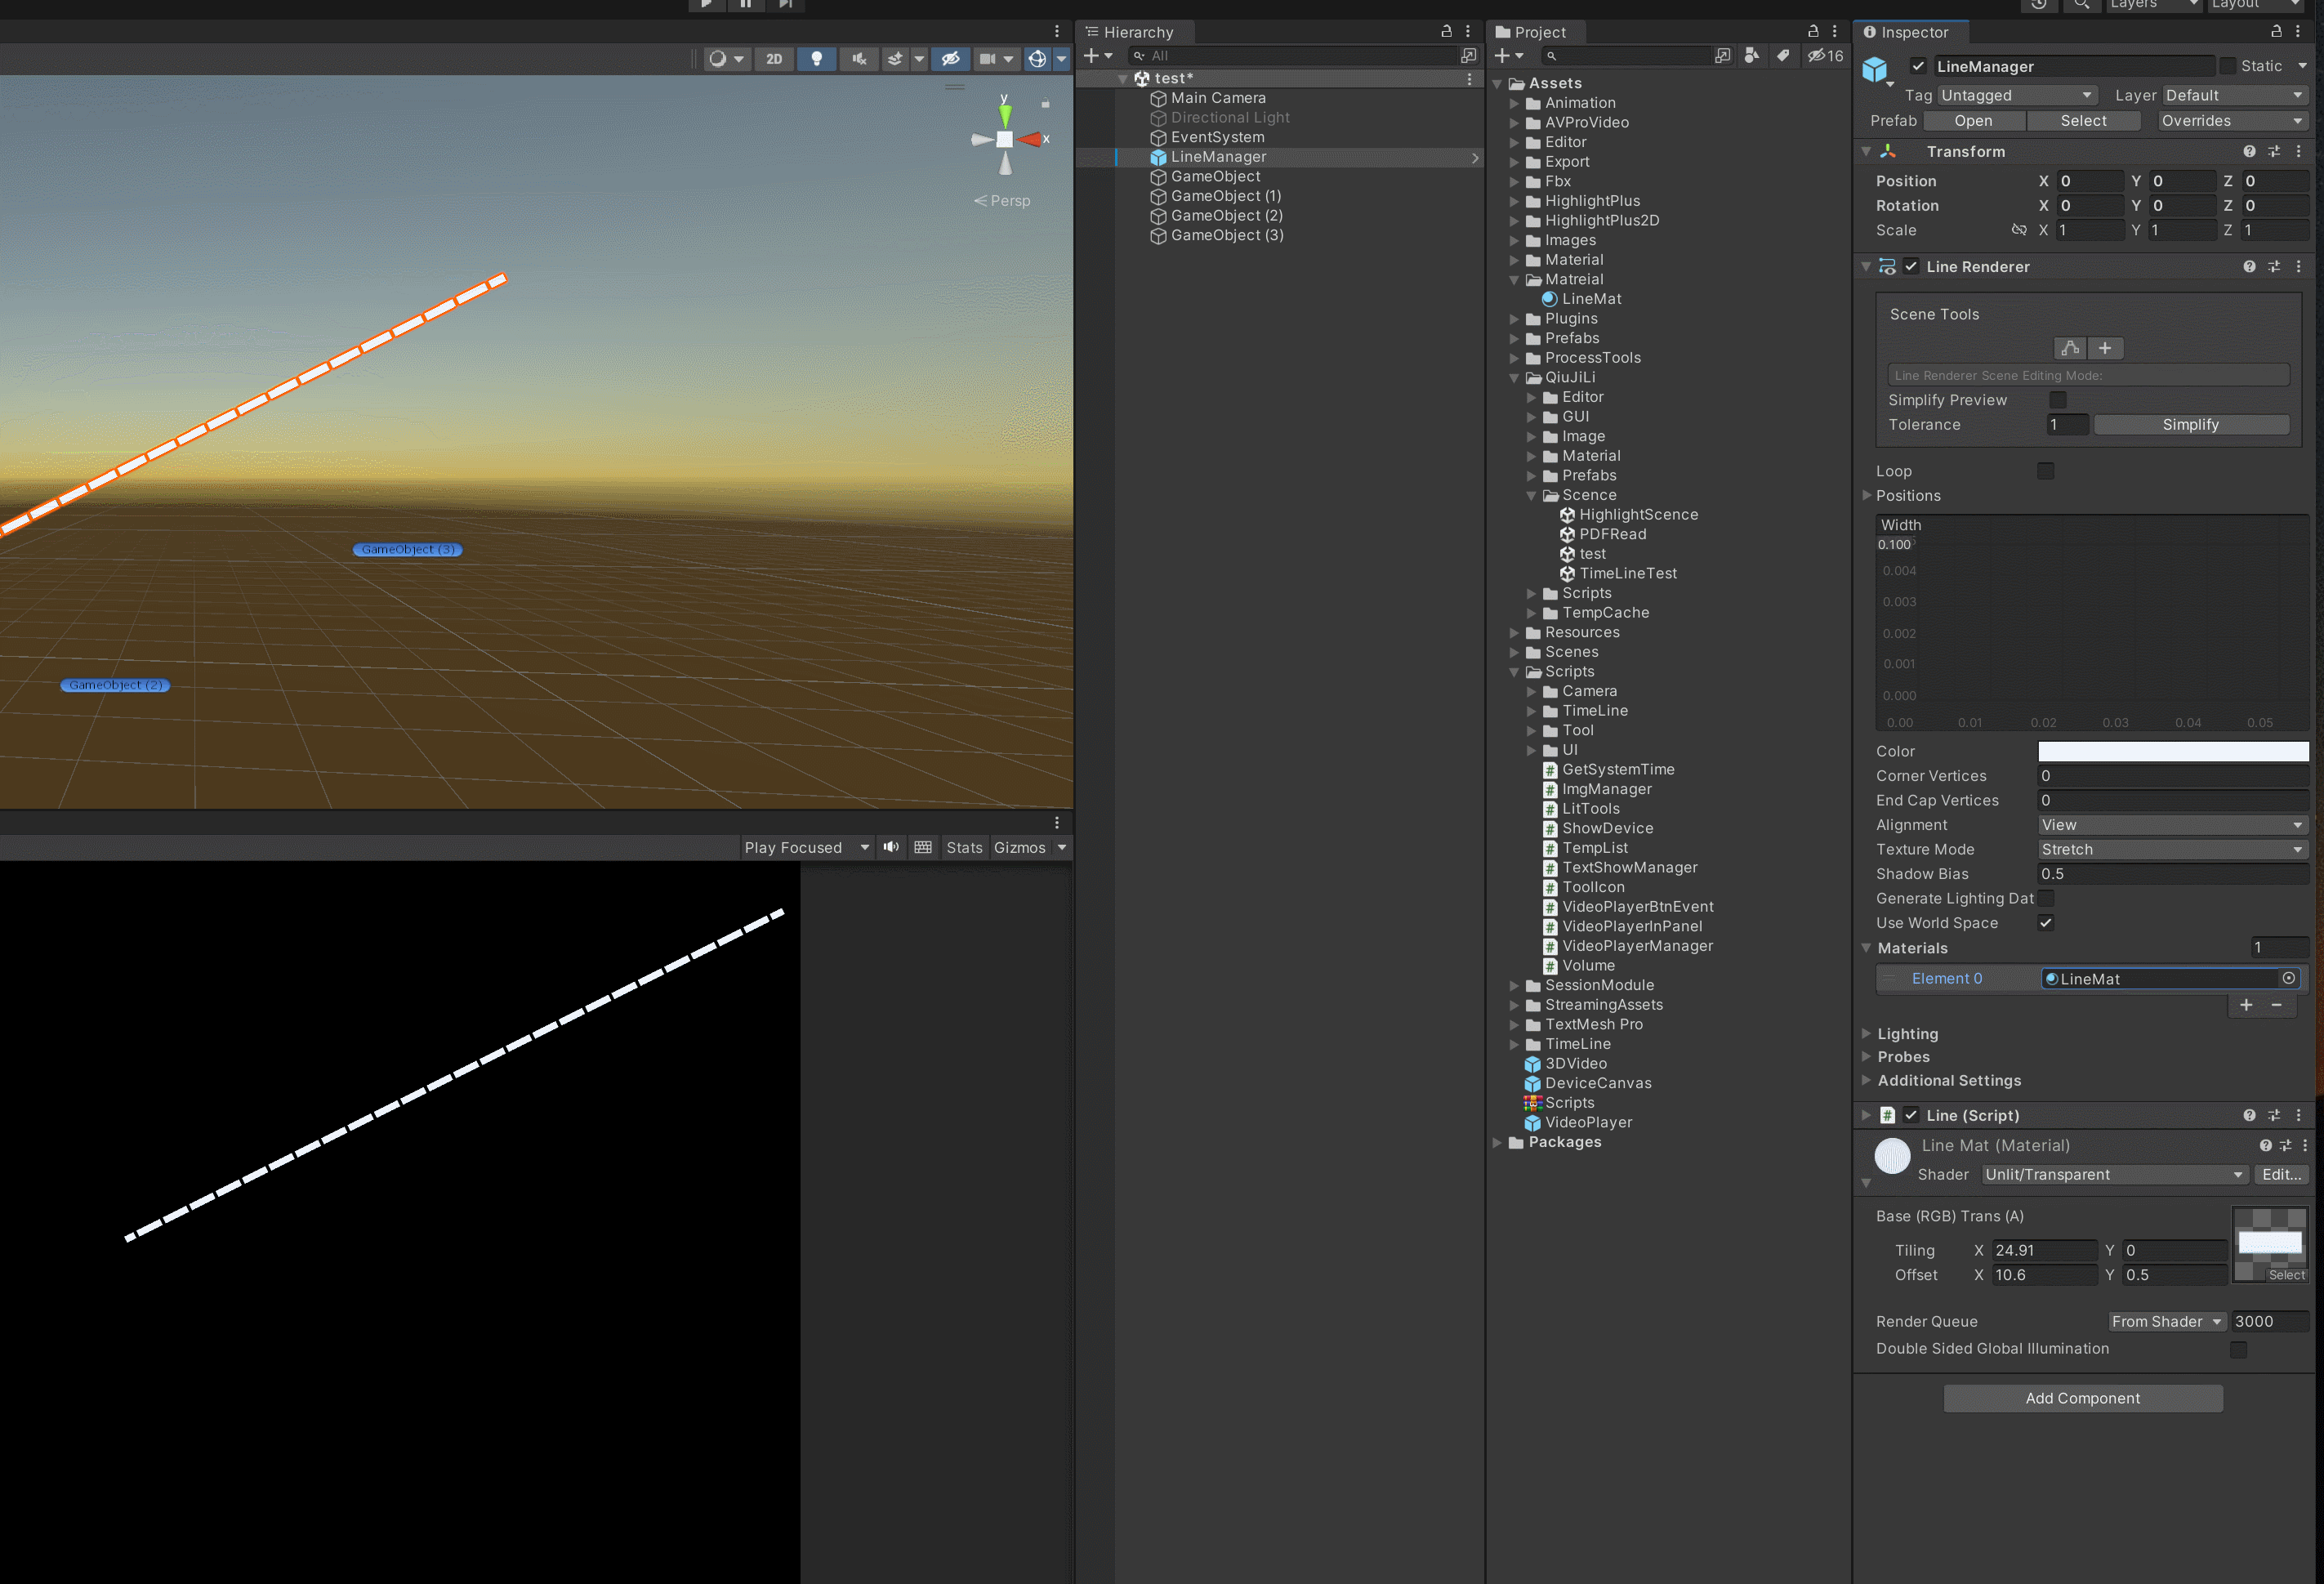The height and width of the screenshot is (1584, 2324).
Task: Toggle scene audio mute icon
Action: 859,59
